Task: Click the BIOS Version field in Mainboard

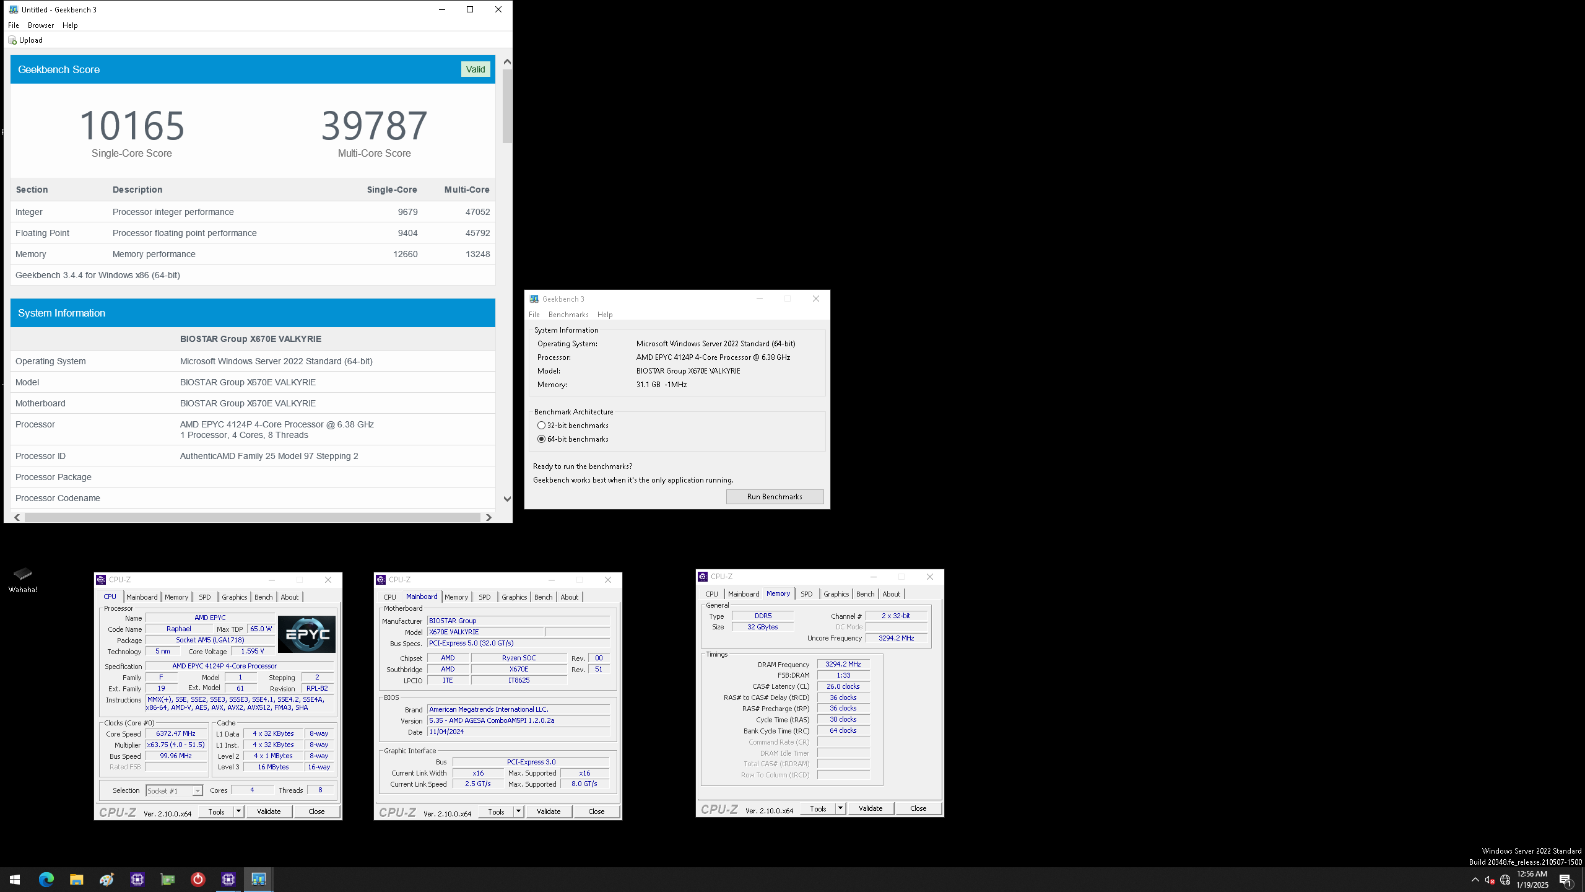Action: pos(518,721)
